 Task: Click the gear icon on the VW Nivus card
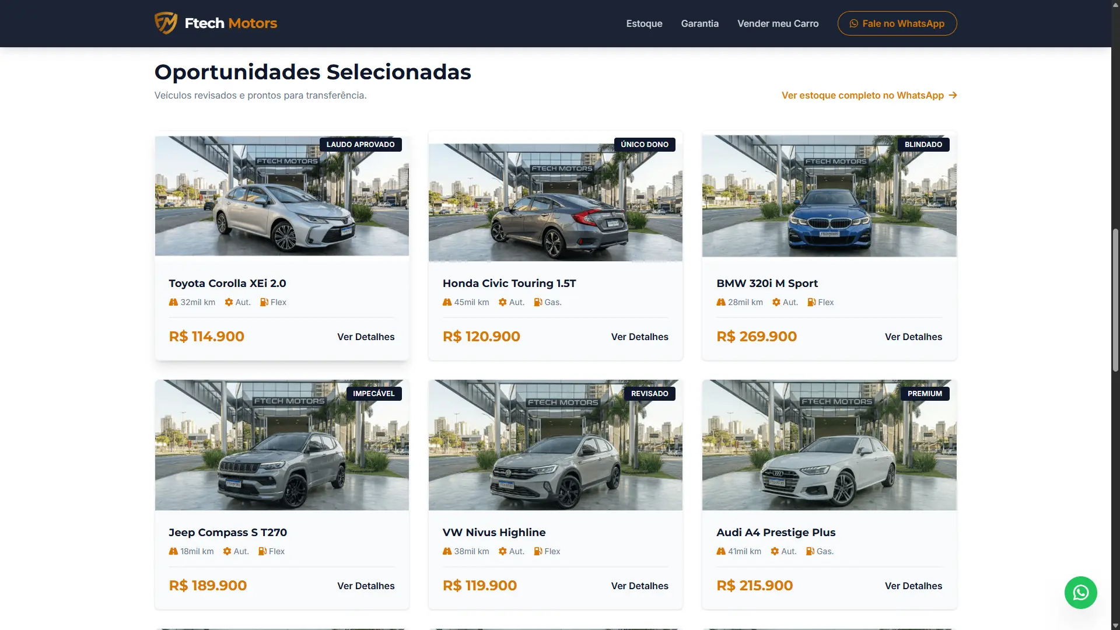503,551
